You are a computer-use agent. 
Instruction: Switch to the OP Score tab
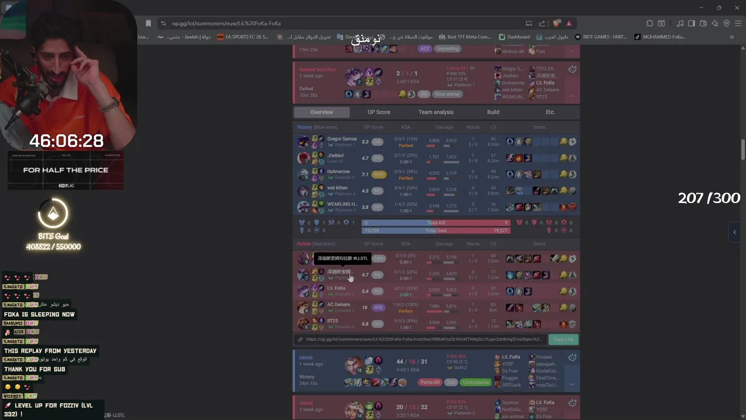tap(379, 112)
